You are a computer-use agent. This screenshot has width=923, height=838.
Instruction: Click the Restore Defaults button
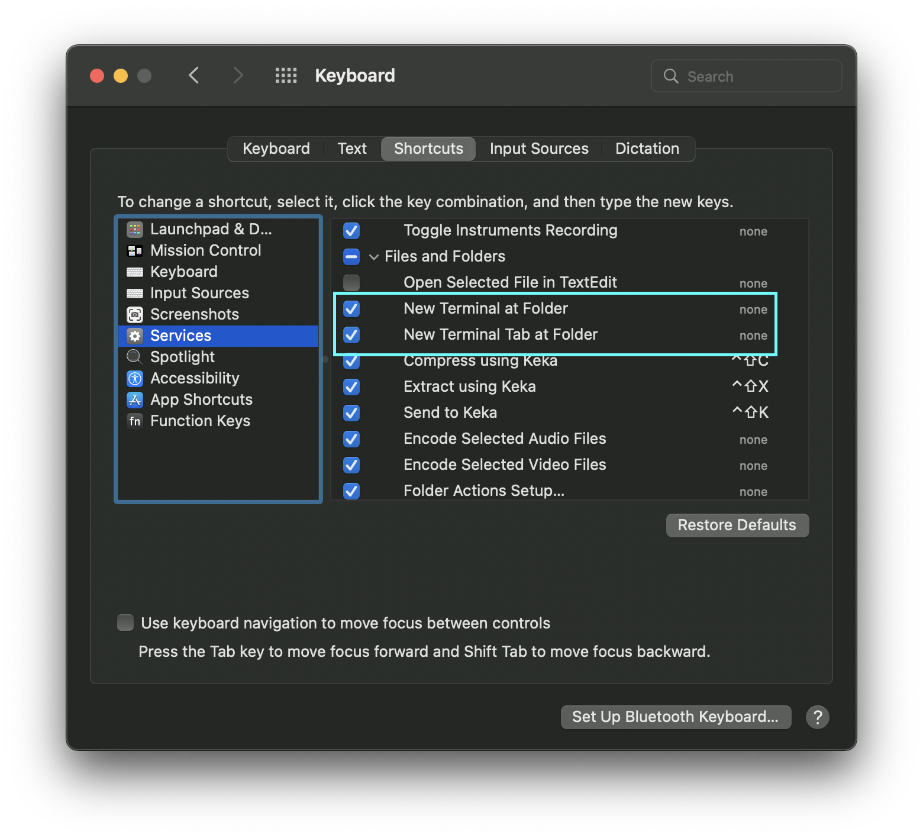coord(737,526)
